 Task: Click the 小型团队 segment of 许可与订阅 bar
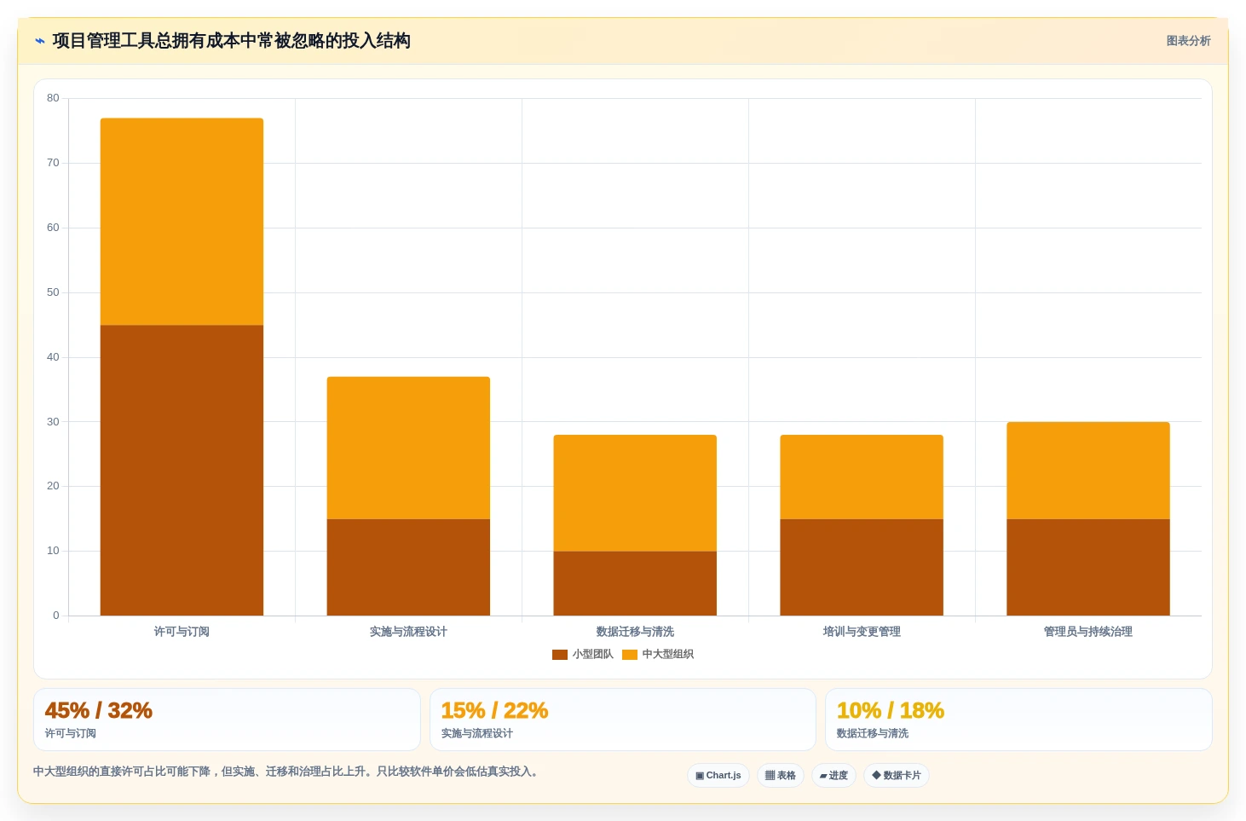(x=182, y=471)
